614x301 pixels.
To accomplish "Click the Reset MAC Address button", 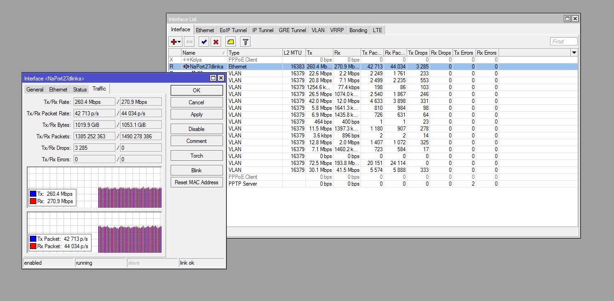I will (x=196, y=182).
